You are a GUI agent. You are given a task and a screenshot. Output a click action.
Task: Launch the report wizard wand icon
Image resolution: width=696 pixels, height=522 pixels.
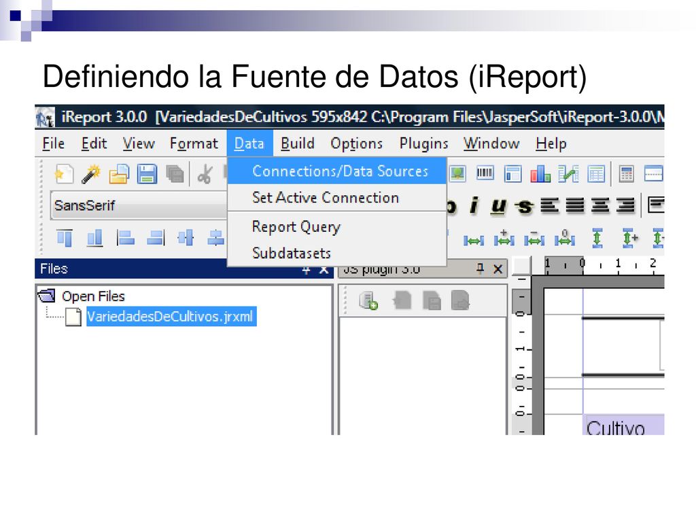(x=91, y=174)
